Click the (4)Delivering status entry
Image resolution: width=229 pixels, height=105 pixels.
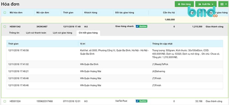tap(159, 71)
